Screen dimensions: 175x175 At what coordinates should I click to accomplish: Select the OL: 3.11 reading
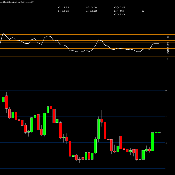coord(120,15)
